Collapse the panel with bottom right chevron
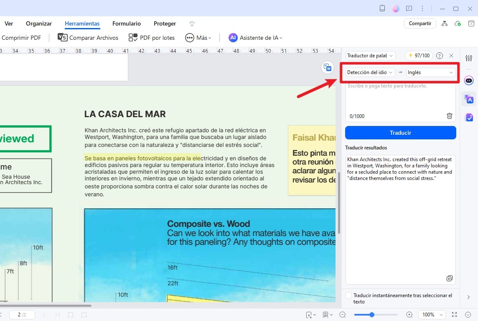 click(x=468, y=297)
